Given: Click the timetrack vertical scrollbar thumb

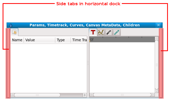Looking at the screenshot, I should [157, 65].
